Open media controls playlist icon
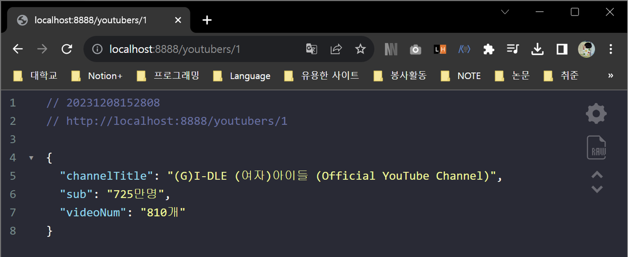This screenshot has height=257, width=628. click(513, 49)
